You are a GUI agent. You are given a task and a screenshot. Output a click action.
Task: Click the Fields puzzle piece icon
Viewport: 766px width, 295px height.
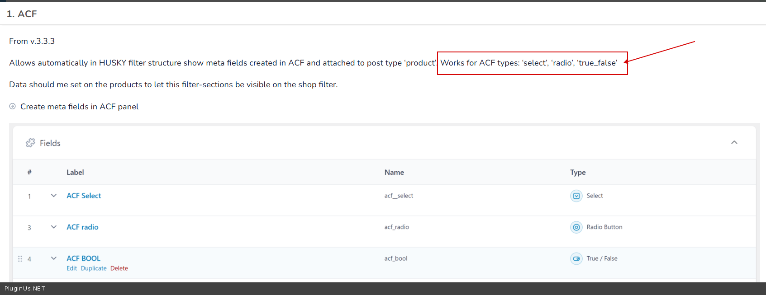pos(30,143)
